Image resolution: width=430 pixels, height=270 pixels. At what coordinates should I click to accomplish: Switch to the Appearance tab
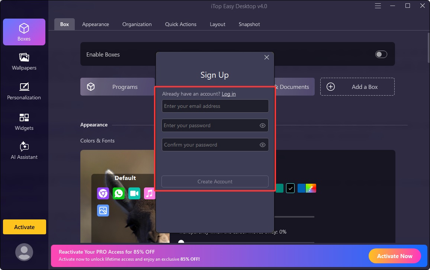[x=95, y=24]
